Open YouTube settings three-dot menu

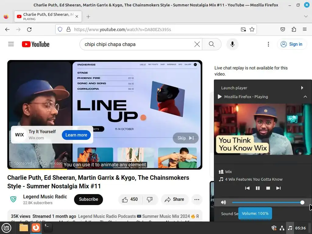[268, 44]
